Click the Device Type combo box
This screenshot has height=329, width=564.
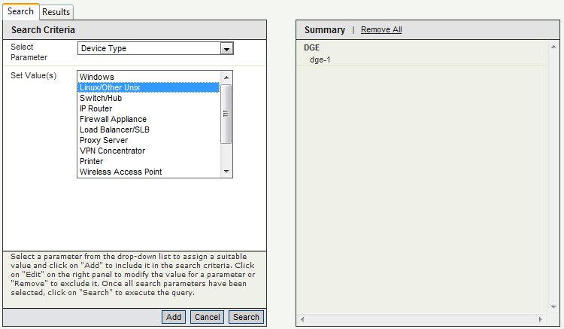149,48
